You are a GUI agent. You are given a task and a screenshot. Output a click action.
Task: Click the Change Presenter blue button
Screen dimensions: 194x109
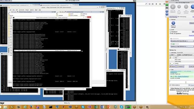click(193, 7)
